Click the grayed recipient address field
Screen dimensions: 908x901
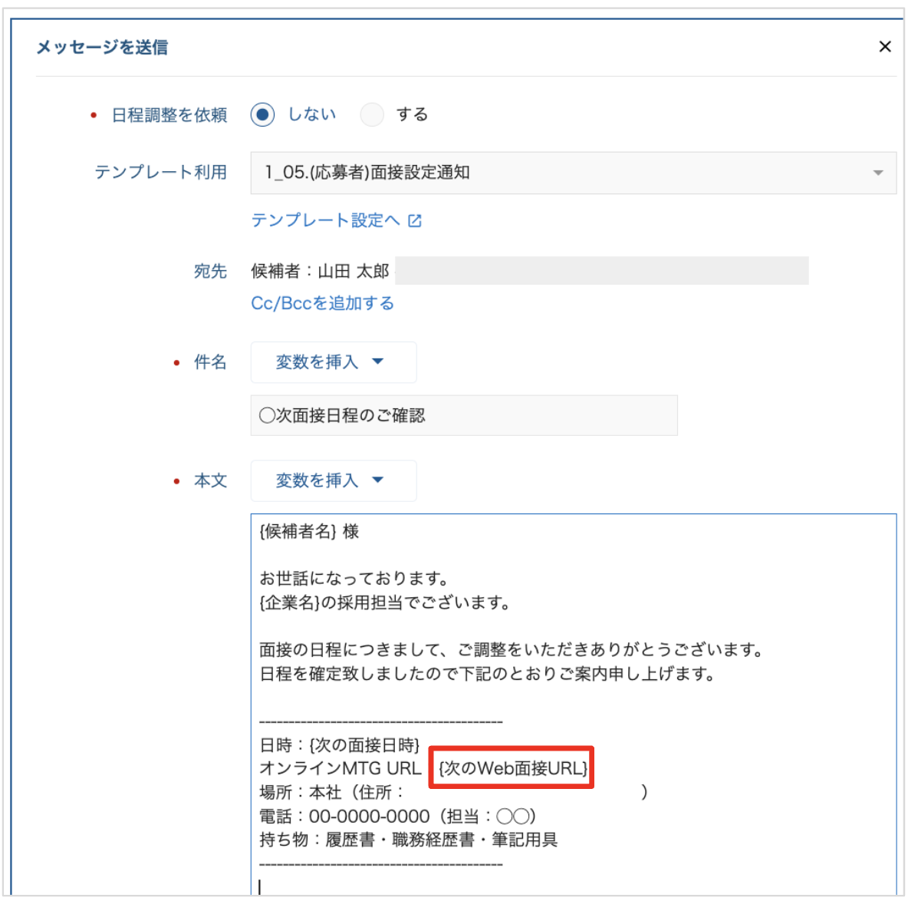click(601, 271)
